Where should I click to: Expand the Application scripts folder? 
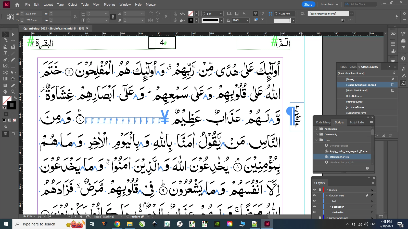(317, 129)
